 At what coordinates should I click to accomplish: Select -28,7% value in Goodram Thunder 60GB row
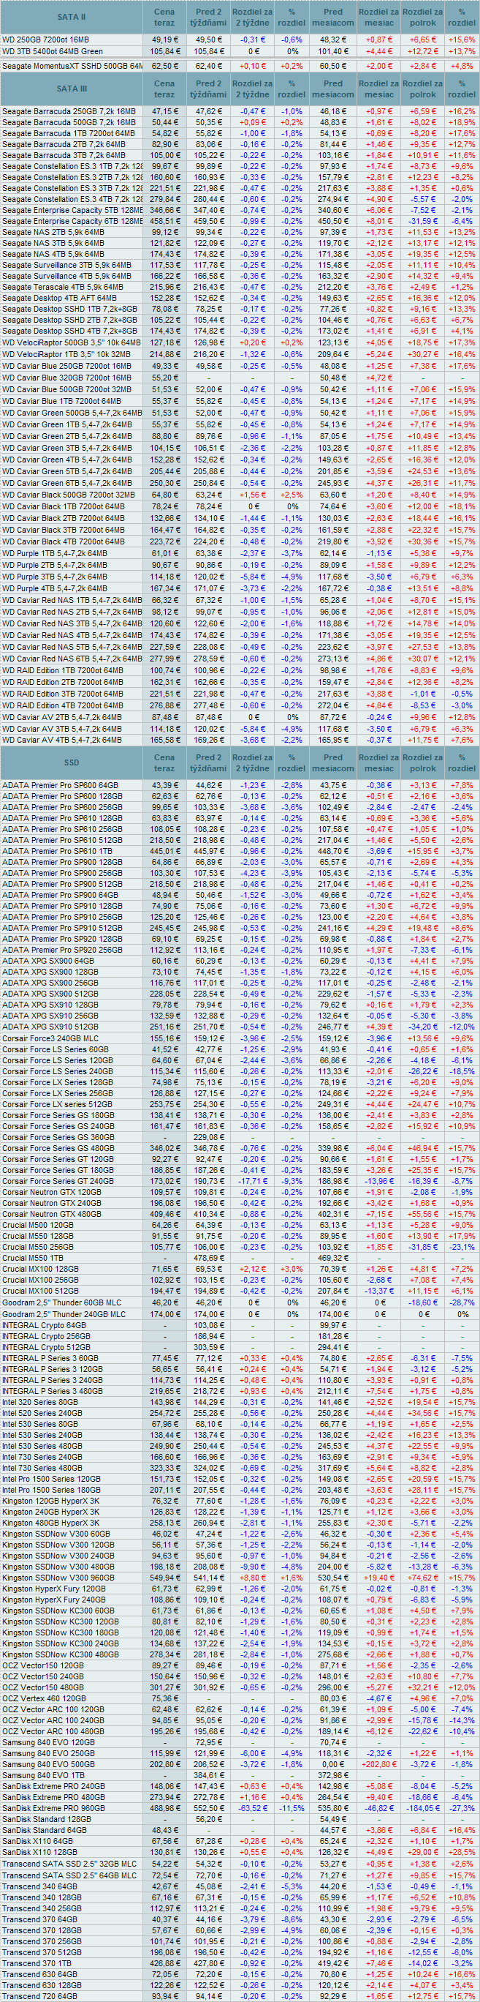(462, 1301)
